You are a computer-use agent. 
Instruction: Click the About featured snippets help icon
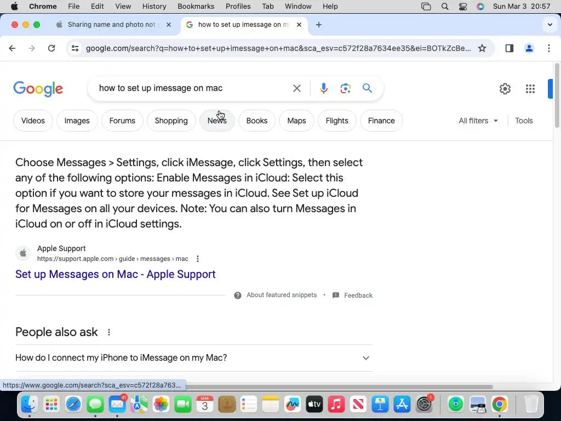(x=238, y=295)
